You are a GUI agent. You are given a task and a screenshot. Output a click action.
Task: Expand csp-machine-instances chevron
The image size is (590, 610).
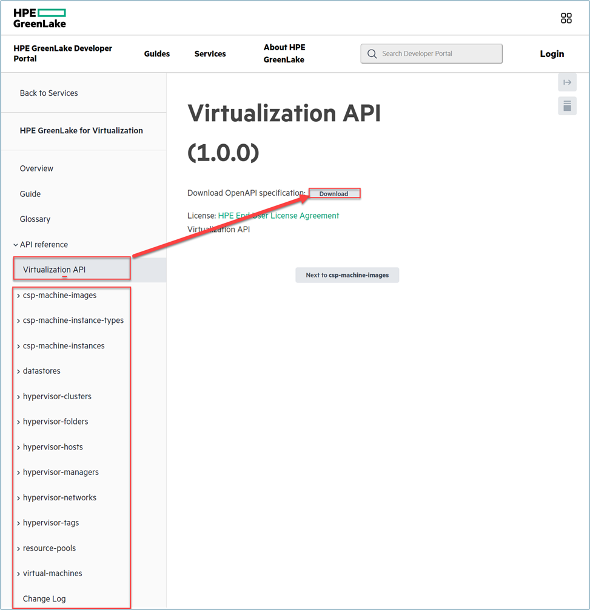(18, 346)
